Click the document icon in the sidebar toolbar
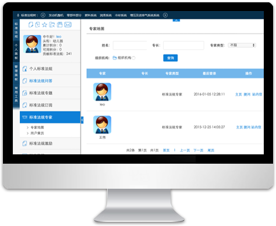Screen dimensions: 276x226 [31, 24]
